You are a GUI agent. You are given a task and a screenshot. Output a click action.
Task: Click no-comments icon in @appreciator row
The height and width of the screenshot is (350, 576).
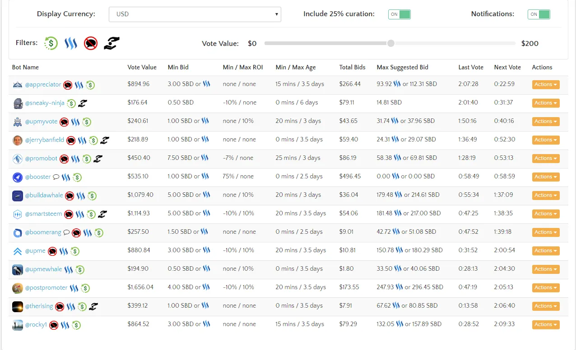[x=68, y=85]
